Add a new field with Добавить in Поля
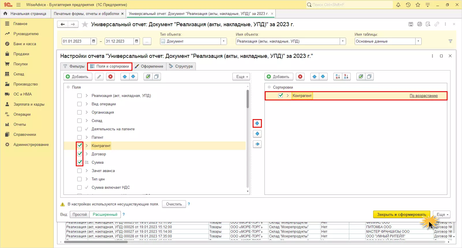The width and height of the screenshot is (462, 248). (78, 77)
